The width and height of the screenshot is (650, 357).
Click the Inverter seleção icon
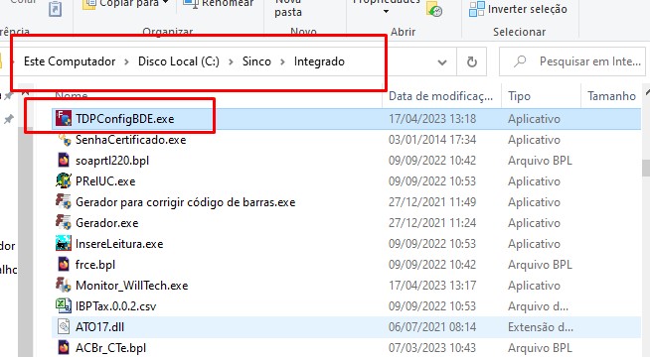tap(477, 9)
